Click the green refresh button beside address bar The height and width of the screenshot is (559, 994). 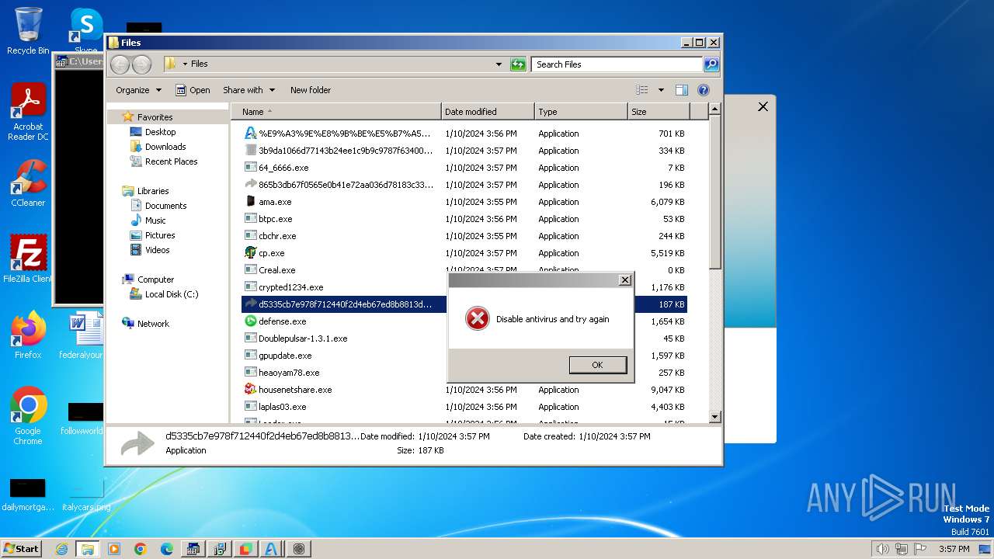click(518, 64)
